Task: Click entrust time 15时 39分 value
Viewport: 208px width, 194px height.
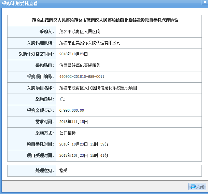Action: point(99,144)
